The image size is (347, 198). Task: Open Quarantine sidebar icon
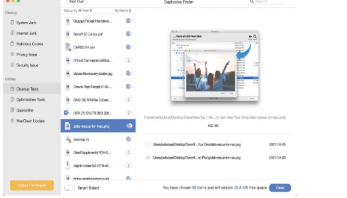tap(12, 110)
